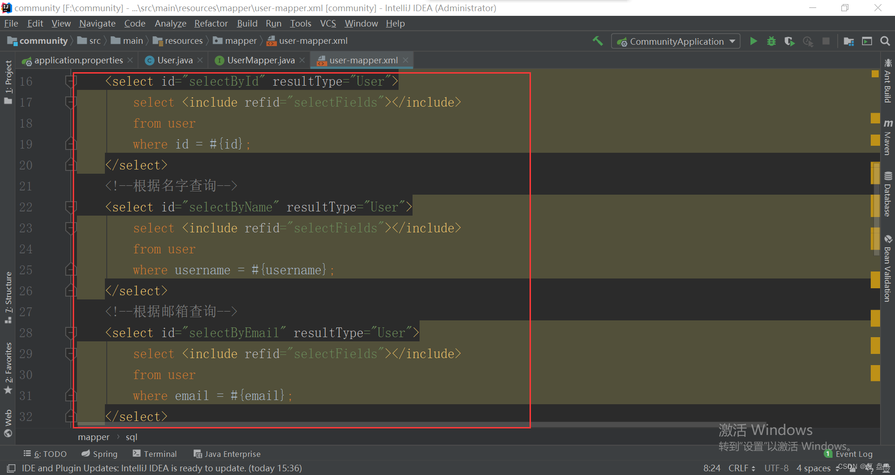
Task: Toggle fold marker at line 26 closing select
Action: [x=71, y=291]
